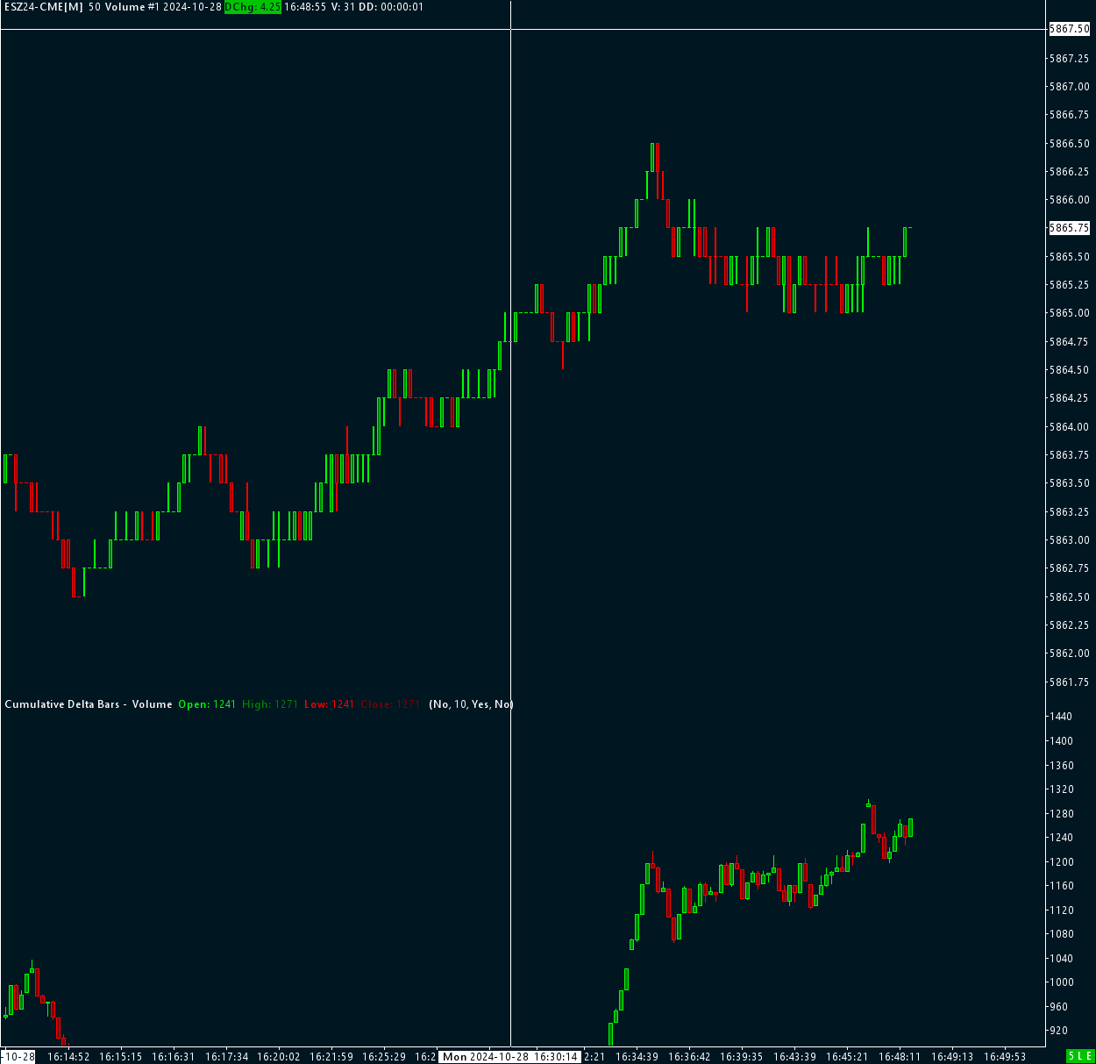Image resolution: width=1096 pixels, height=1064 pixels.
Task: Click the 920 cumulative delta scale label
Action: click(1058, 1031)
